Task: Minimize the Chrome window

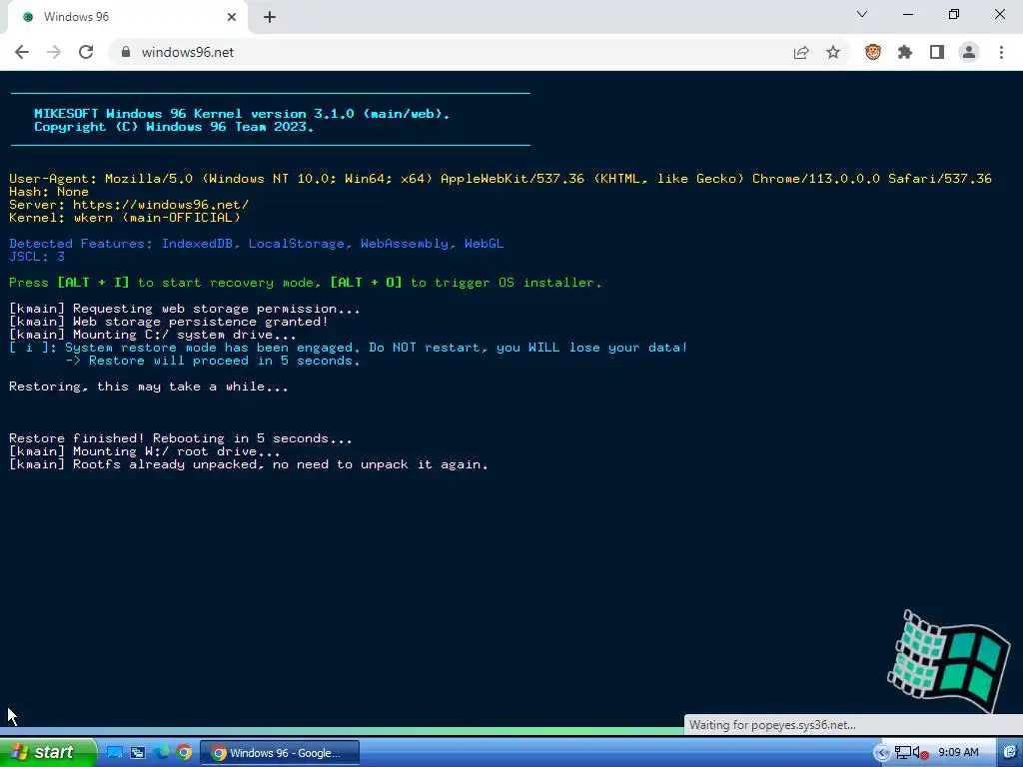Action: point(907,14)
